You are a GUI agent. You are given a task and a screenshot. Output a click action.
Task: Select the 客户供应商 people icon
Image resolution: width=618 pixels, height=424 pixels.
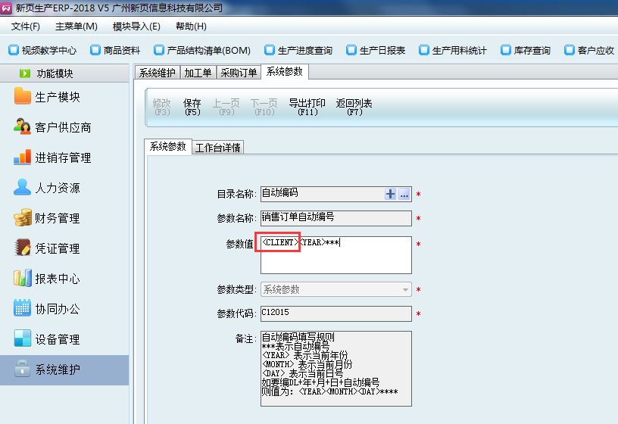tap(23, 127)
